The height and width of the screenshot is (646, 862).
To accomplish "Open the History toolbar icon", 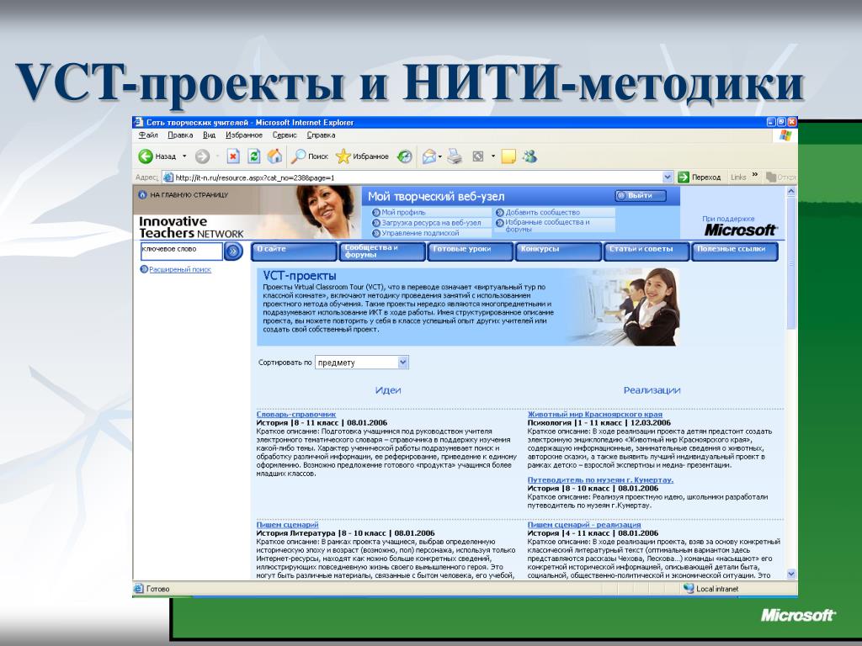I will pyautogui.click(x=405, y=156).
